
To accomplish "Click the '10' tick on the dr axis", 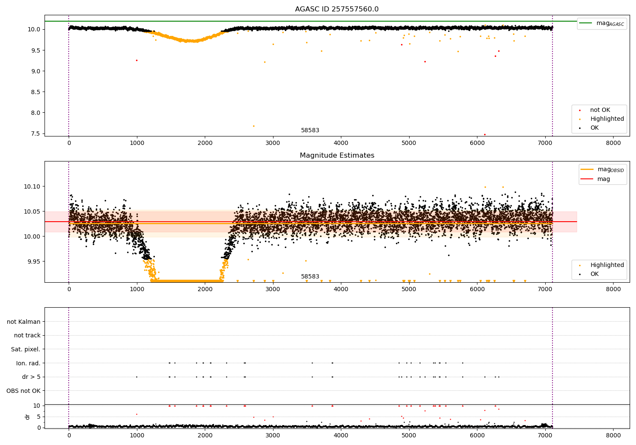I will pos(37,406).
